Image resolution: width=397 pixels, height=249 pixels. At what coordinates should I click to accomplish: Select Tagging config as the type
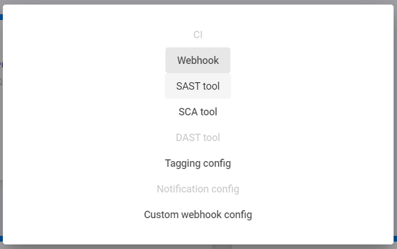tap(198, 163)
